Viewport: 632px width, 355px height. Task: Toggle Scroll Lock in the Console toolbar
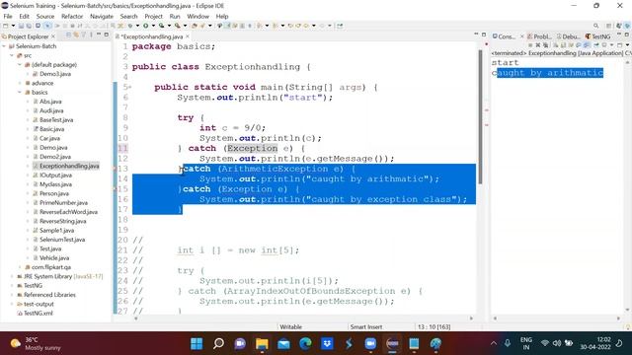coord(563,44)
